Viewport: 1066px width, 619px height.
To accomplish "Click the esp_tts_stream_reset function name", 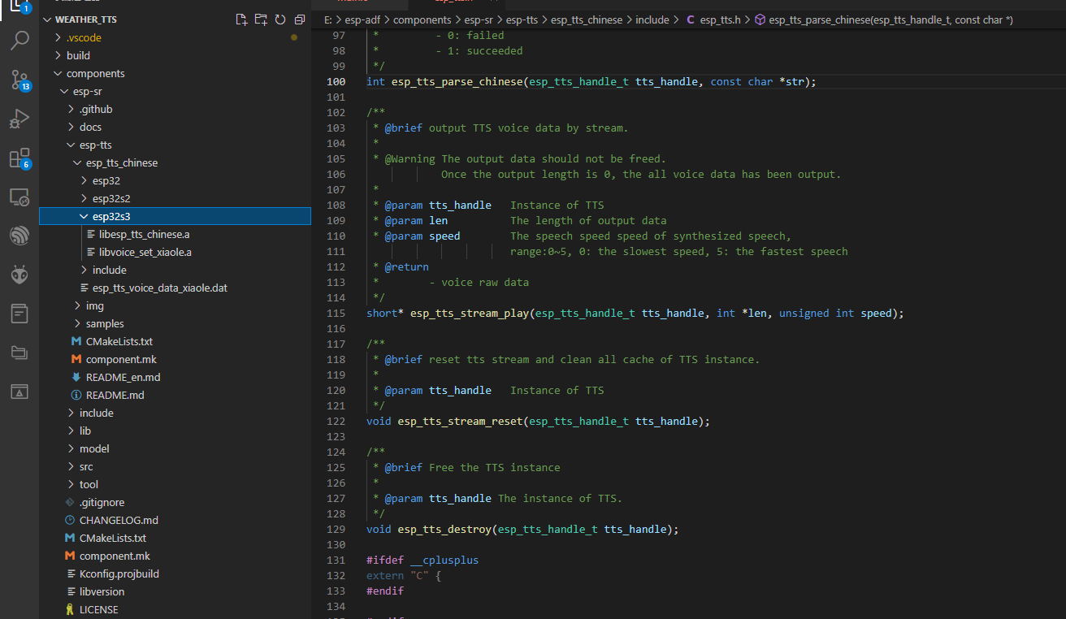I will 460,421.
